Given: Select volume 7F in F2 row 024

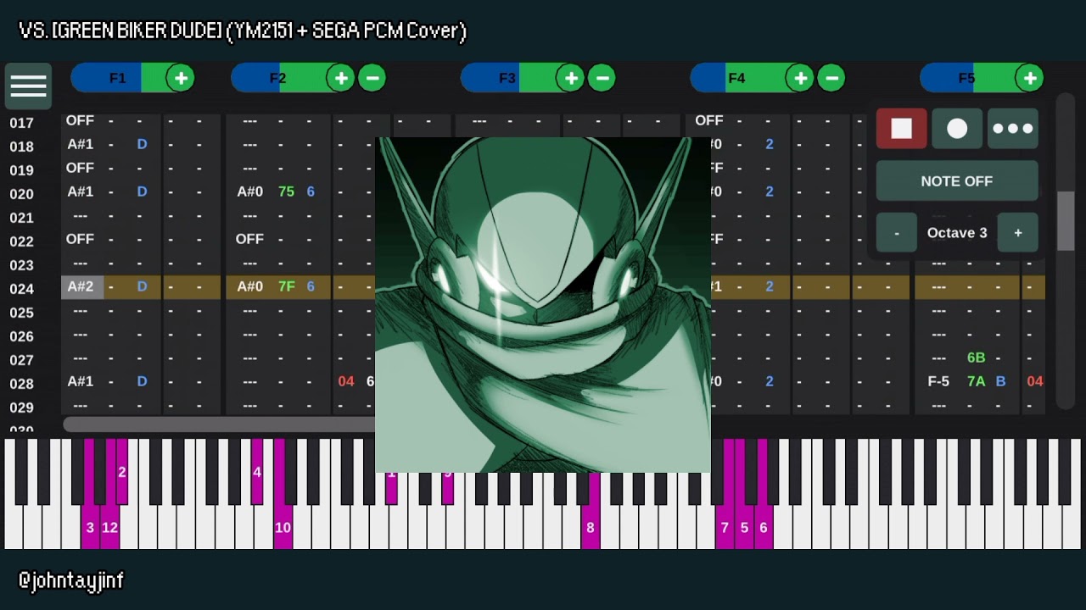Looking at the screenshot, I should click(287, 287).
